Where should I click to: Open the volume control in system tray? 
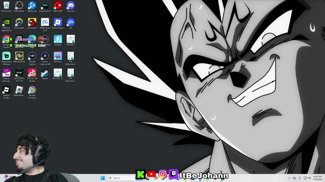[x=309, y=178]
